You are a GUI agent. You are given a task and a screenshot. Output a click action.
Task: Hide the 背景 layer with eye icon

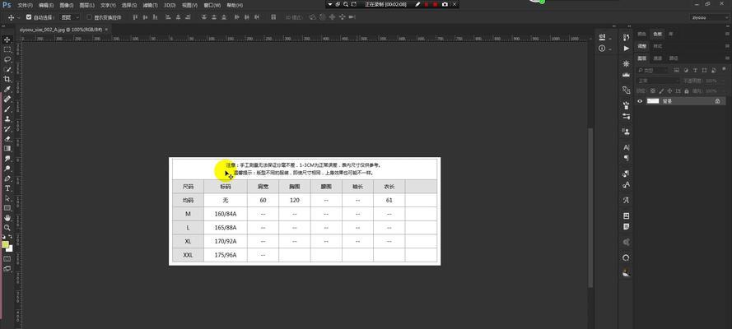pyautogui.click(x=640, y=101)
